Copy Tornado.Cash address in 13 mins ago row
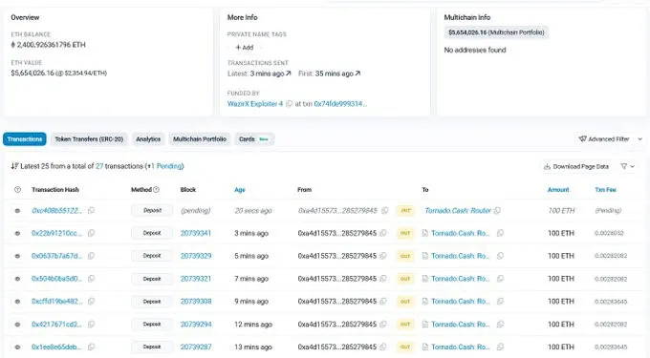 pyautogui.click(x=500, y=347)
